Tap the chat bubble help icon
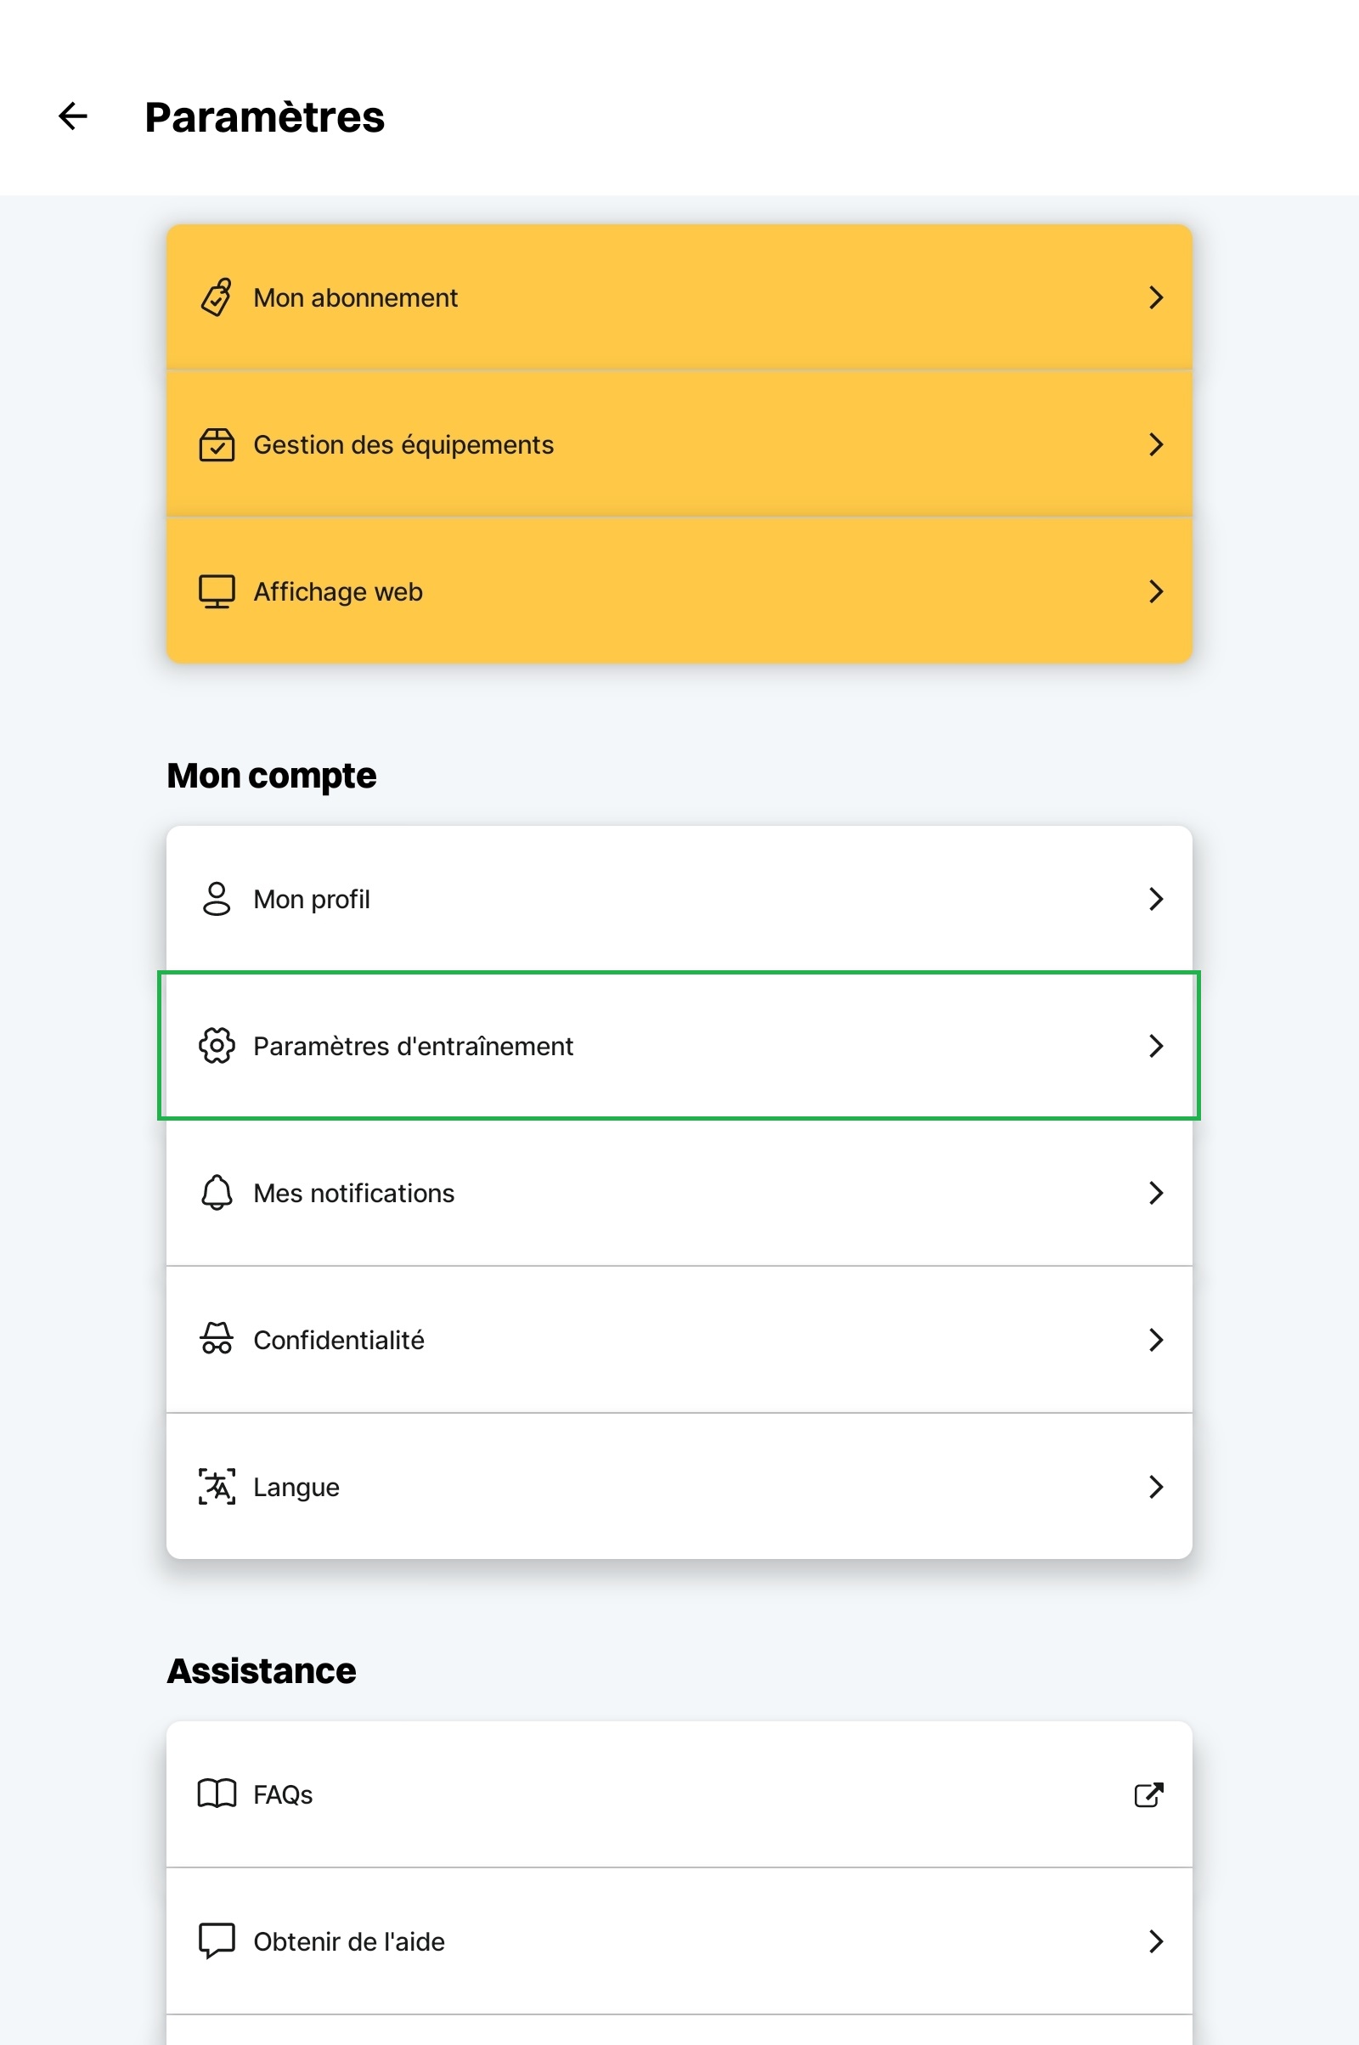This screenshot has height=2045, width=1359. (217, 1941)
